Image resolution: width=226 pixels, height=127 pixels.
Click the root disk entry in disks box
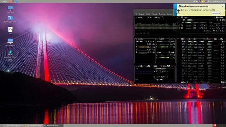pyautogui.click(x=160, y=42)
